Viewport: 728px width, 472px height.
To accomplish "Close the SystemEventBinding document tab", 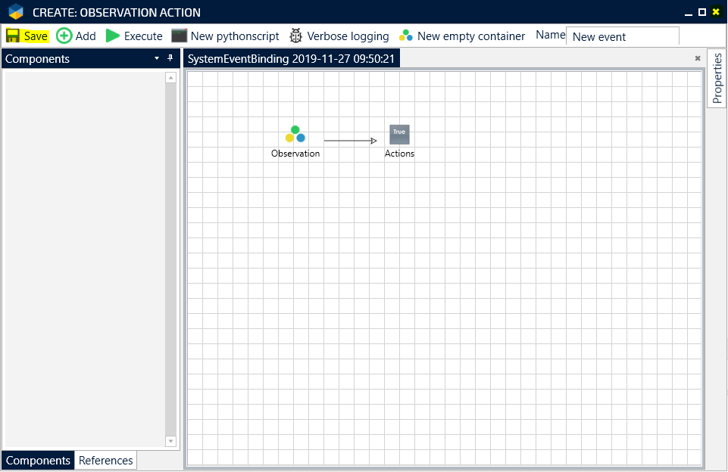I will pyautogui.click(x=698, y=58).
